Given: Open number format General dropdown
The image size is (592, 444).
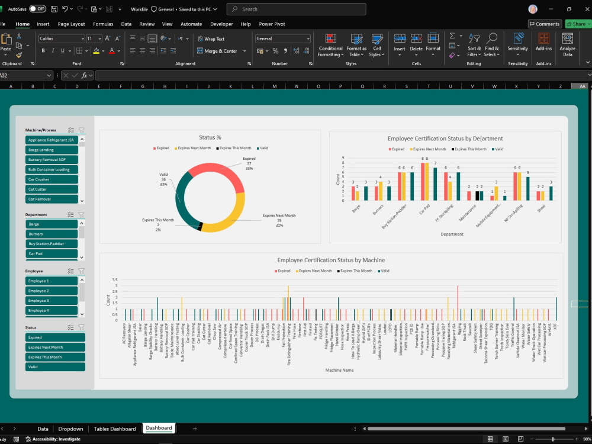Looking at the screenshot, I should 308,39.
